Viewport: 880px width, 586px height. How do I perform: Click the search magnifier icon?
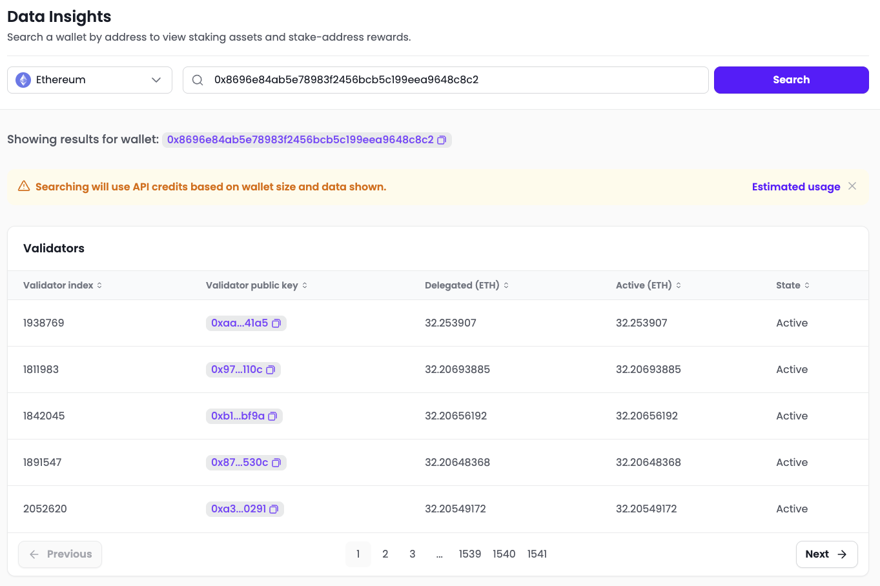[x=198, y=80]
